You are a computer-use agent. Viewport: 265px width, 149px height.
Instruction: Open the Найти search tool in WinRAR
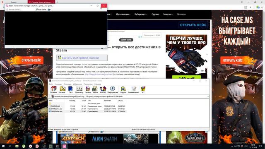[x=95, y=90]
